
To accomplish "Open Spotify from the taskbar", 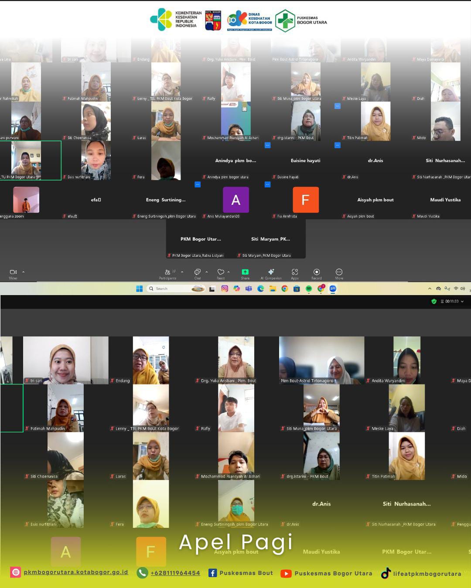I will click(308, 289).
